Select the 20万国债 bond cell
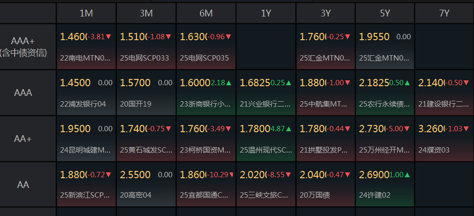 [325, 185]
